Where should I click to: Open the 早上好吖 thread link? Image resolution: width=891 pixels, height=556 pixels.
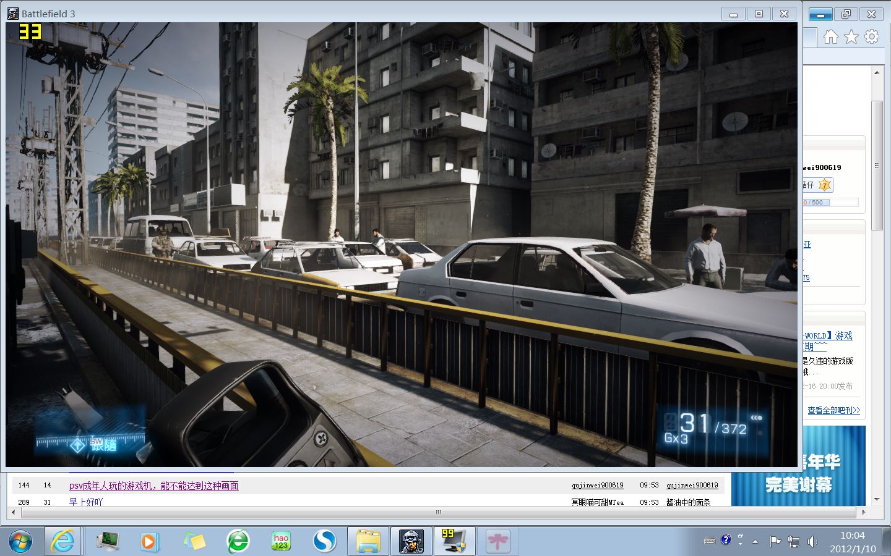(x=86, y=502)
